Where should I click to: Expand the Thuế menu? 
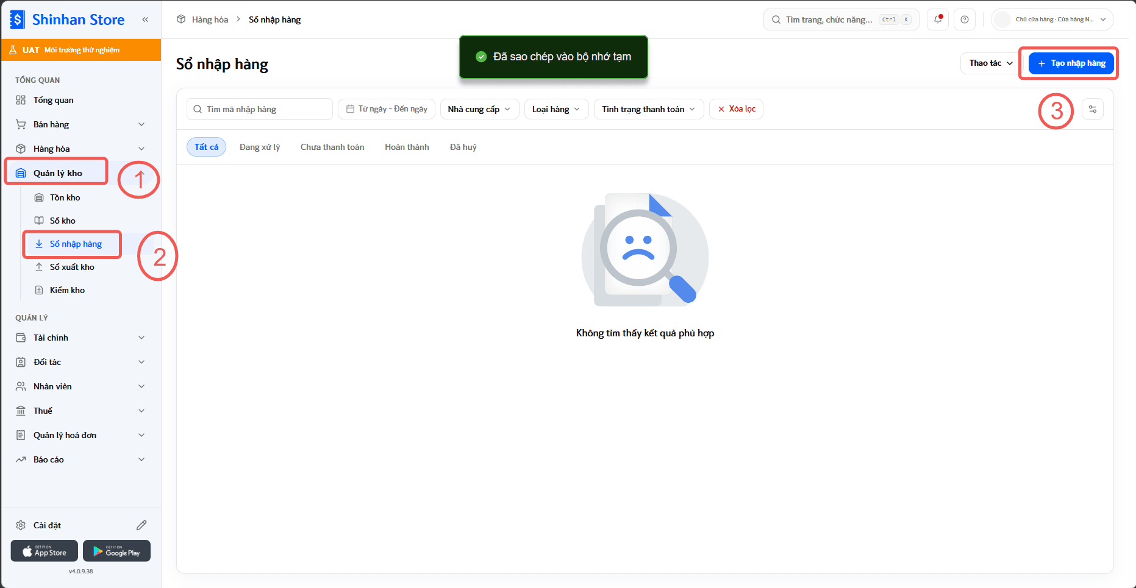[x=81, y=411]
